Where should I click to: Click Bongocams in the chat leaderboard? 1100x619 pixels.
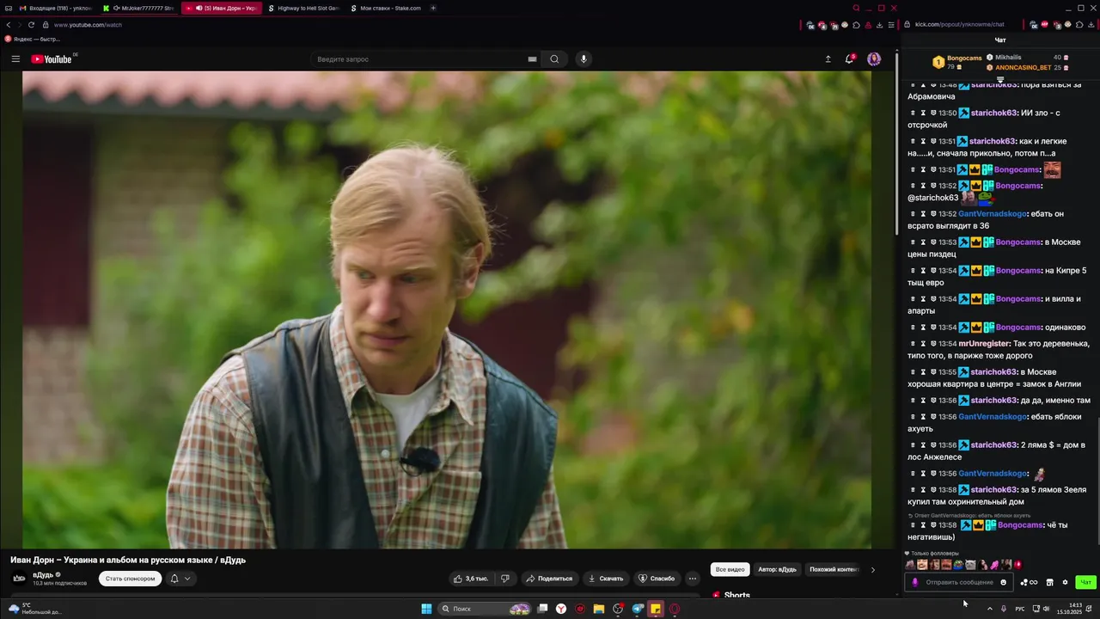(964, 58)
